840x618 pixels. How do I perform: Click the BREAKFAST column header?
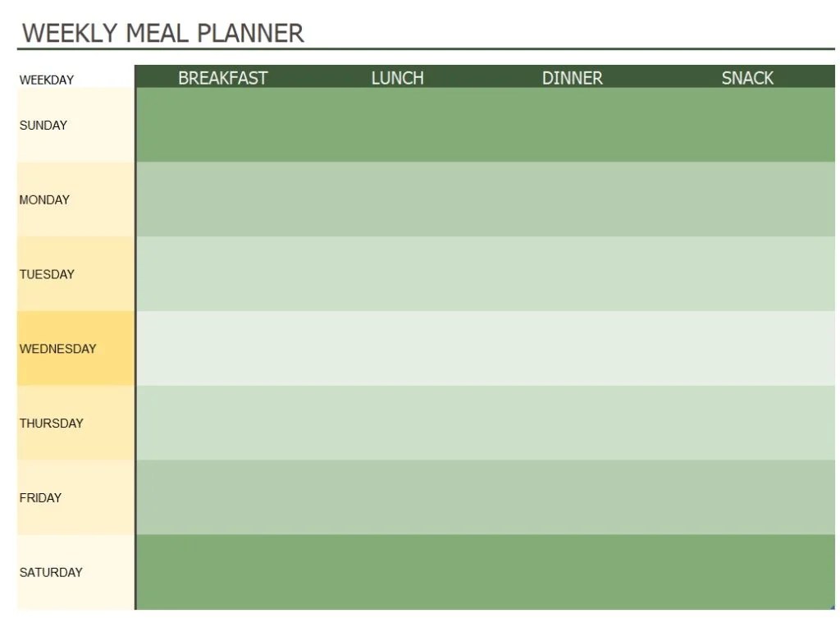[223, 78]
